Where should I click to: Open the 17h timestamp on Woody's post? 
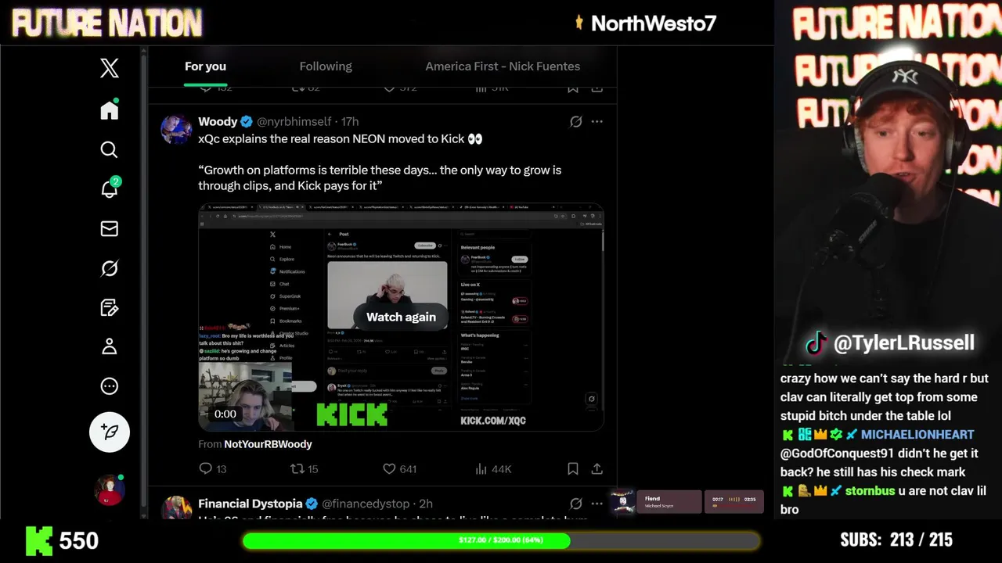point(350,121)
